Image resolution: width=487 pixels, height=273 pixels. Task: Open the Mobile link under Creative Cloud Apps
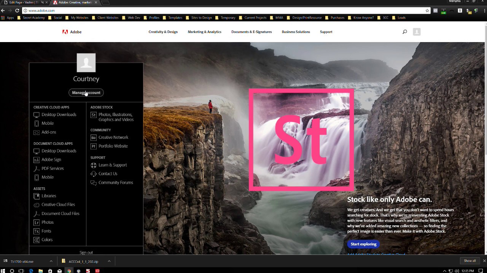tap(48, 123)
